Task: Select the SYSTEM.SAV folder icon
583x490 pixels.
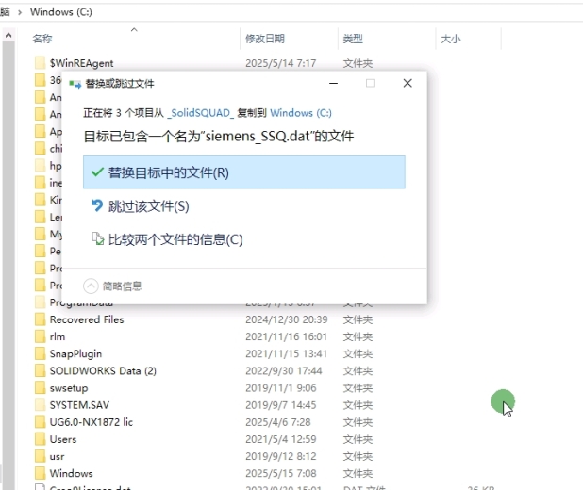Action: 40,405
